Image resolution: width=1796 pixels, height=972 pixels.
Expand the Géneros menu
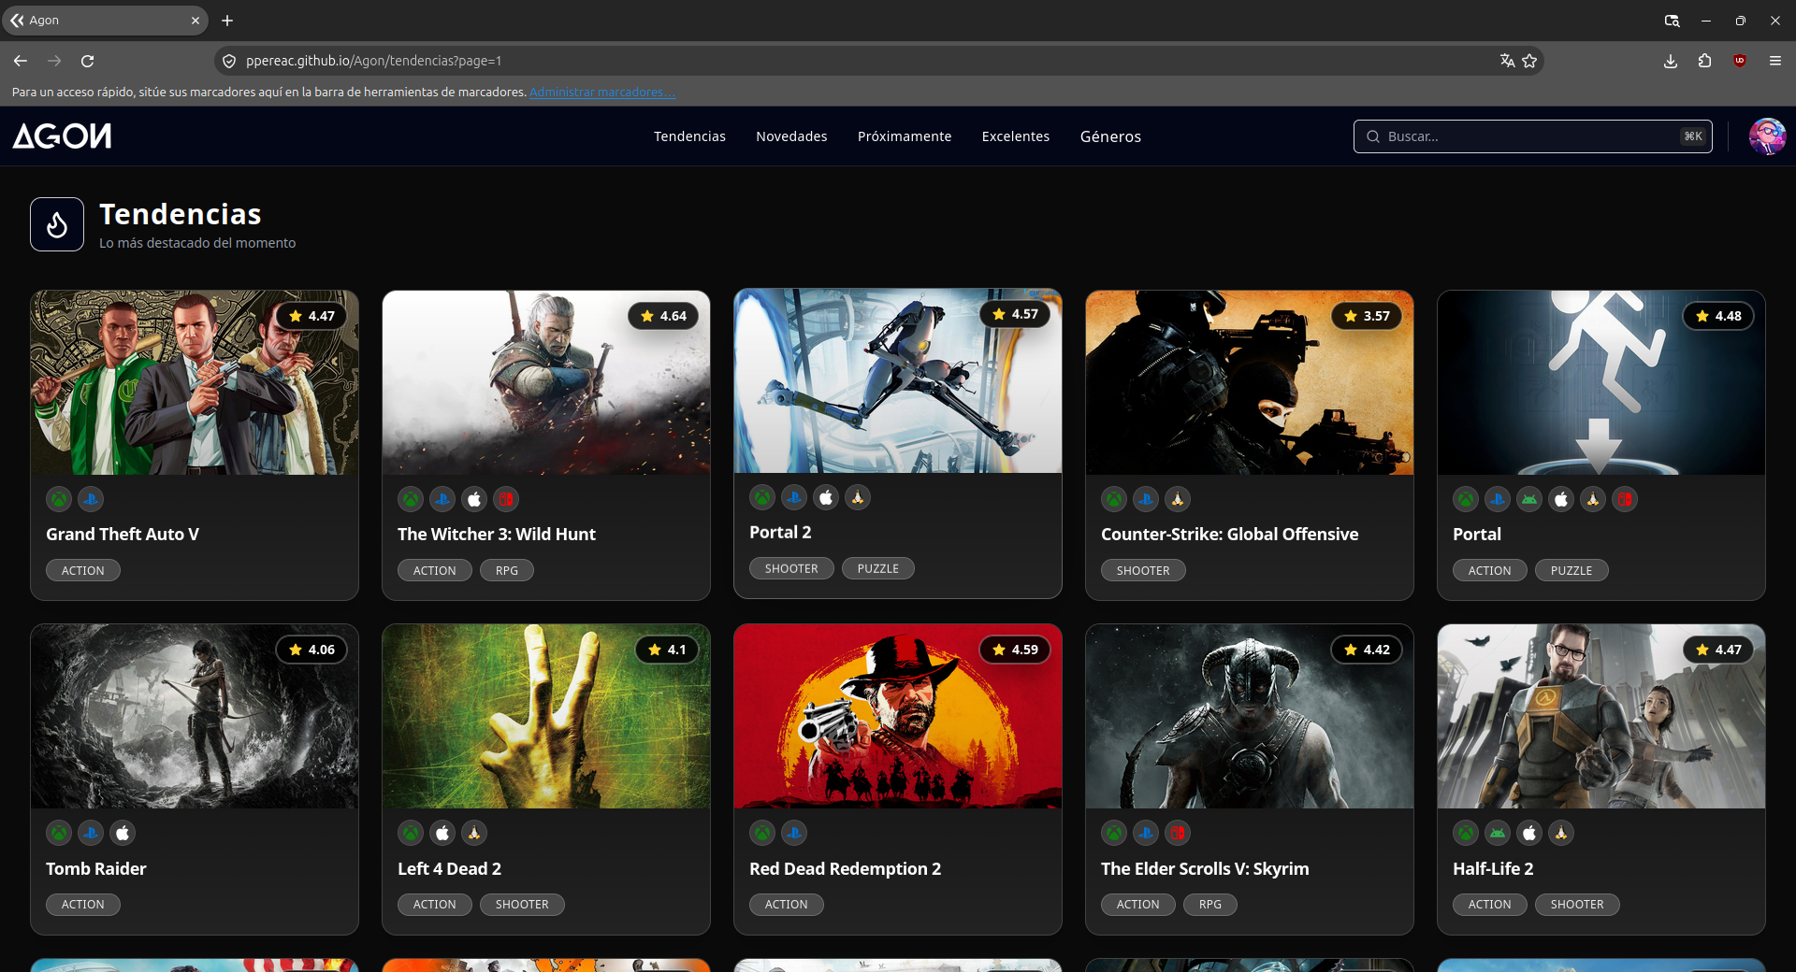[x=1110, y=136]
